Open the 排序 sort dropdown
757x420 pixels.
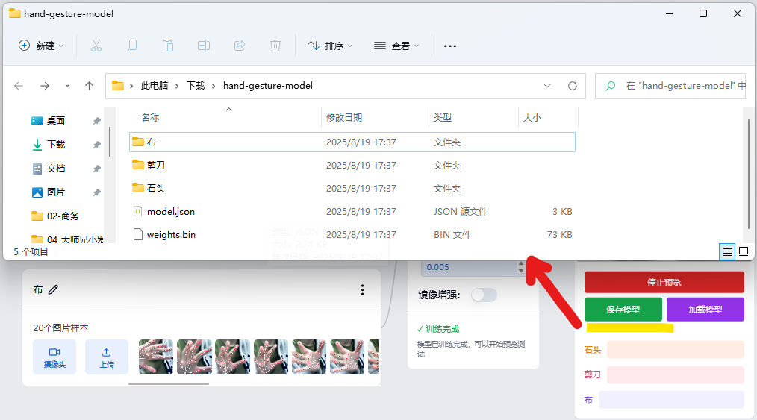[x=330, y=46]
